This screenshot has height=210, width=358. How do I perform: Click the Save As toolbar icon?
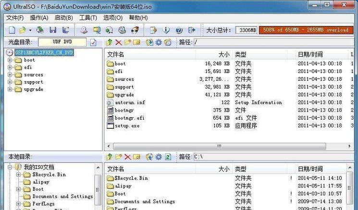[66, 30]
